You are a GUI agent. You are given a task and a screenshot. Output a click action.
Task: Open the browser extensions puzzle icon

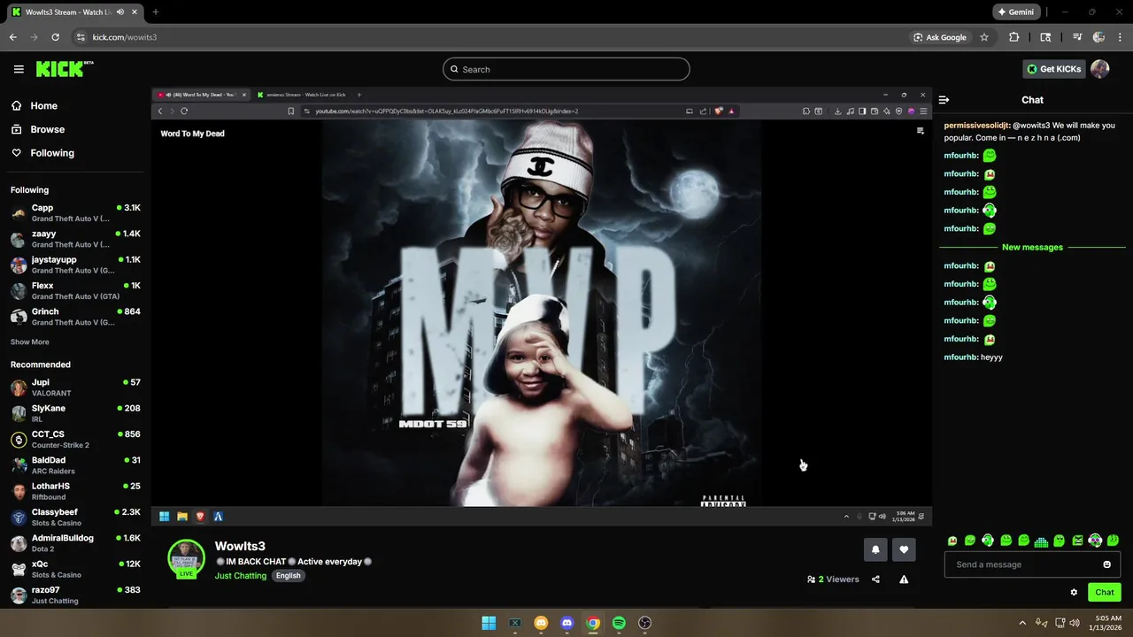click(x=1014, y=37)
